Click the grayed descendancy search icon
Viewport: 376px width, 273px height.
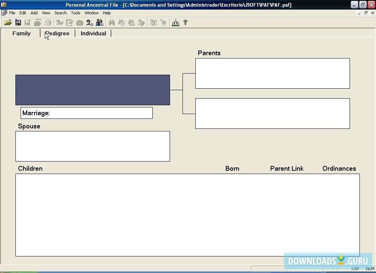[131, 22]
